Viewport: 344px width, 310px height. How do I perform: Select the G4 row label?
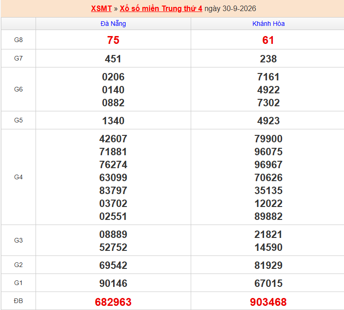(18, 177)
